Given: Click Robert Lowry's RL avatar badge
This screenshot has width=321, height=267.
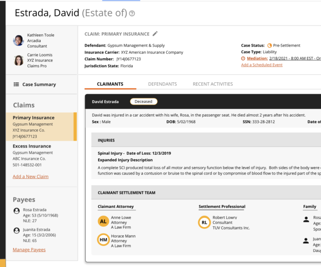Looking at the screenshot, I should (204, 222).
